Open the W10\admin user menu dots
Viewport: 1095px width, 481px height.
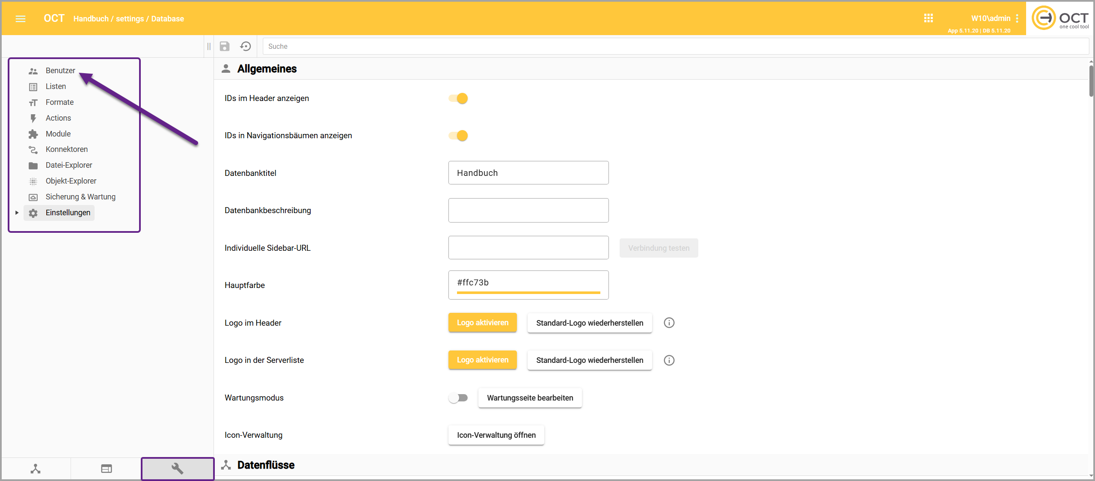pos(1017,18)
